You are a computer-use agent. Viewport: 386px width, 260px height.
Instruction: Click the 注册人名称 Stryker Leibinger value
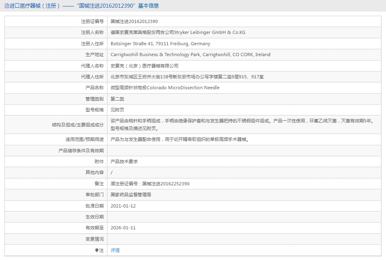coord(178,32)
